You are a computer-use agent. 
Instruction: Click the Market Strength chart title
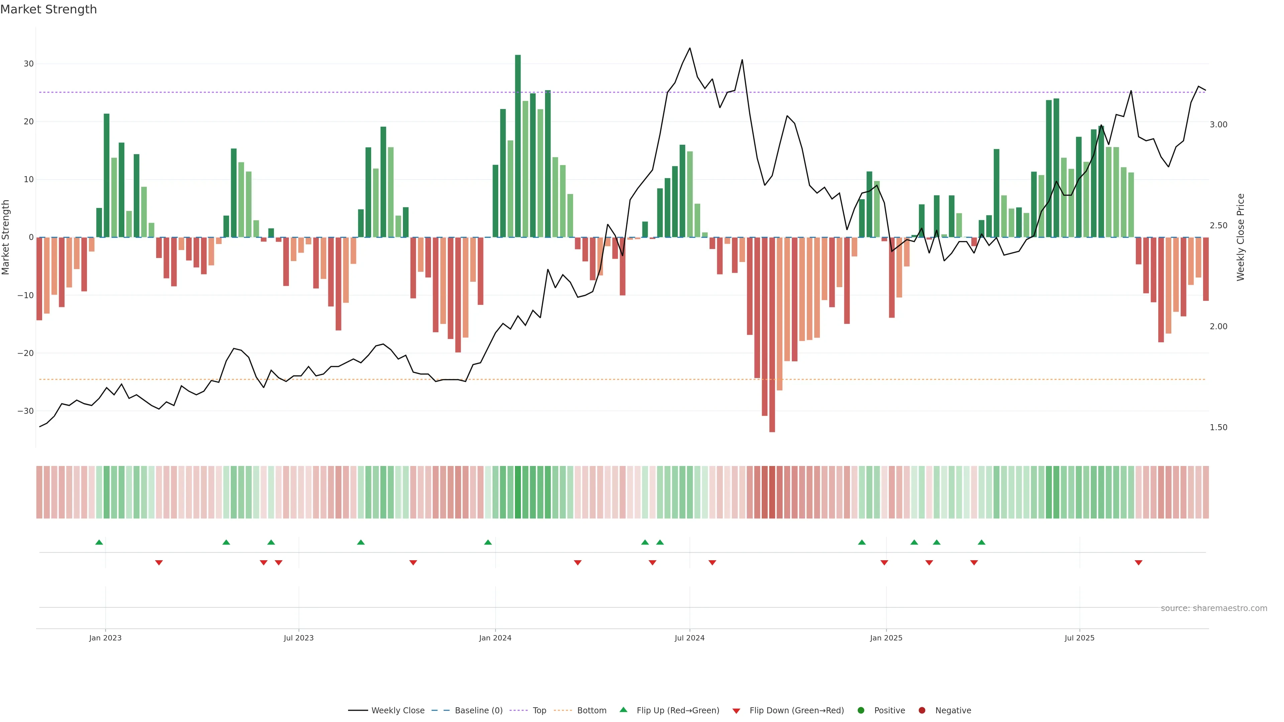pos(48,9)
